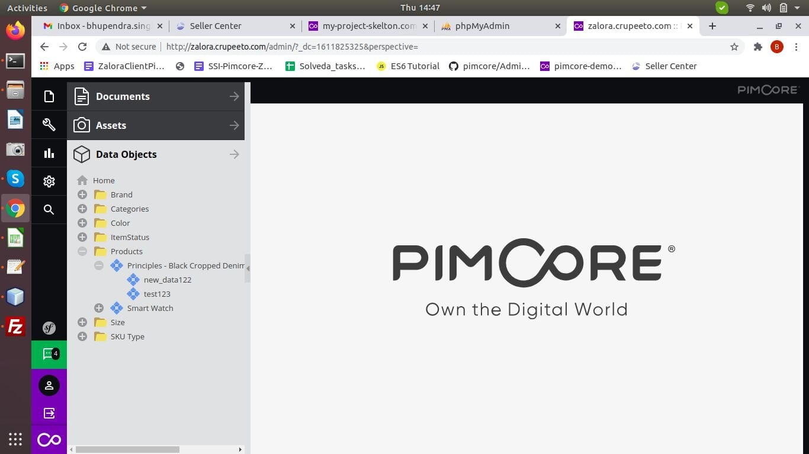Click the Data Objects panel arrow

tap(235, 154)
